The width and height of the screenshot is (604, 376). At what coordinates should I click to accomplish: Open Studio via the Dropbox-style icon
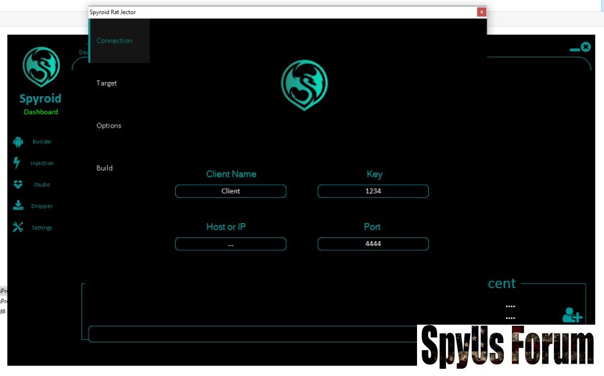click(x=18, y=185)
